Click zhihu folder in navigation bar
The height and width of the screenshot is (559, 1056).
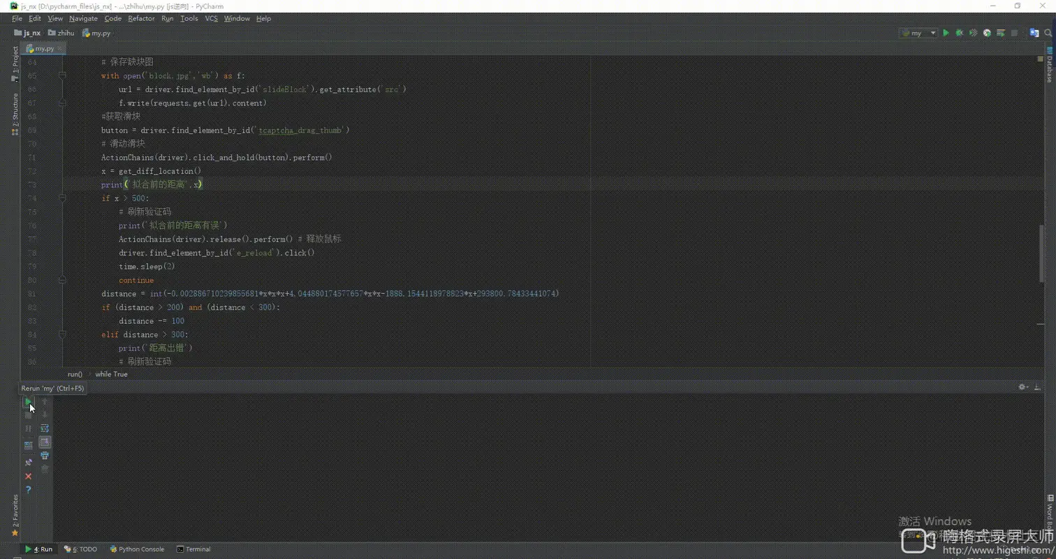point(61,33)
